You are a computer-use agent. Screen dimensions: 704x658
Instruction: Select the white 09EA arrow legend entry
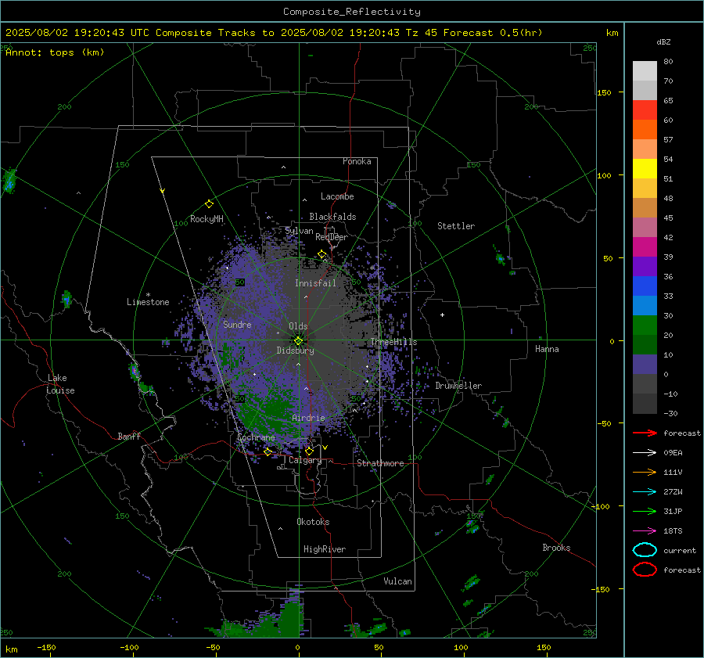pyautogui.click(x=645, y=452)
